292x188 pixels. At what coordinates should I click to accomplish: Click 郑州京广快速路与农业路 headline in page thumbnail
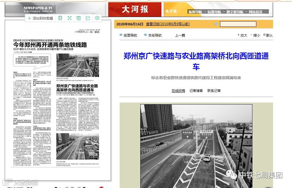pos(77,88)
